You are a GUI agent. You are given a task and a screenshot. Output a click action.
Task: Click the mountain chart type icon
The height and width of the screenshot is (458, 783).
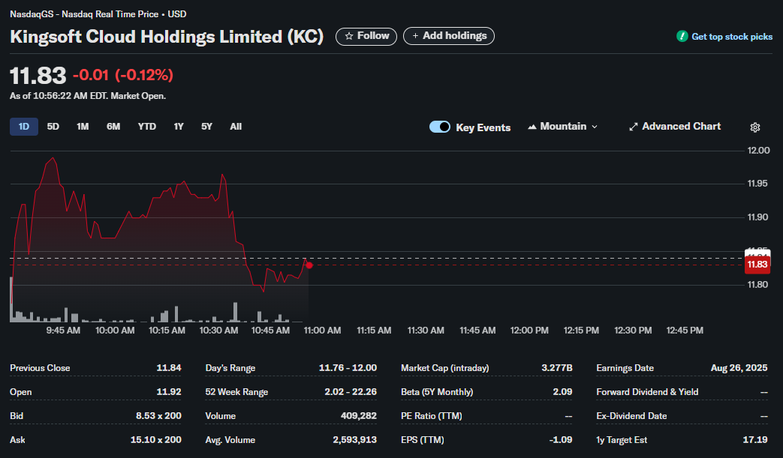tap(532, 127)
